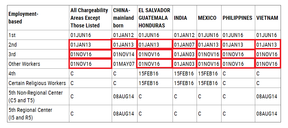Click the Other Workers row label
This screenshot has height=128, width=288.
(24, 64)
